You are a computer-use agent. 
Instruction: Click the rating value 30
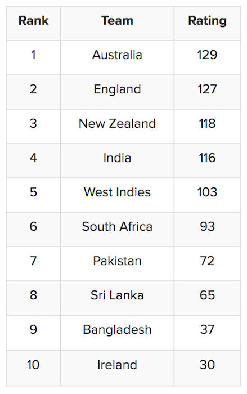[207, 365]
